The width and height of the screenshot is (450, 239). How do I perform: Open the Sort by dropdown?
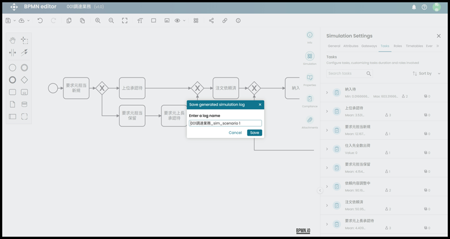[x=426, y=73]
